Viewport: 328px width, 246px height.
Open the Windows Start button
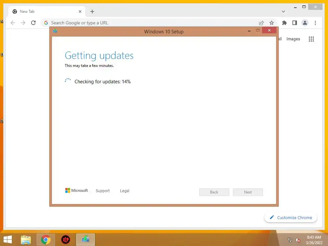(8, 240)
